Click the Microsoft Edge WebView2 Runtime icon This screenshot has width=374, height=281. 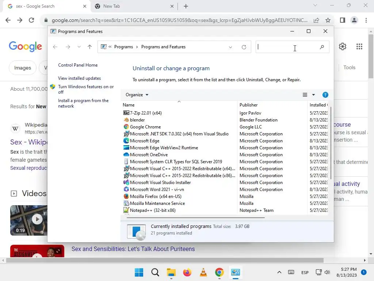pyautogui.click(x=126, y=148)
